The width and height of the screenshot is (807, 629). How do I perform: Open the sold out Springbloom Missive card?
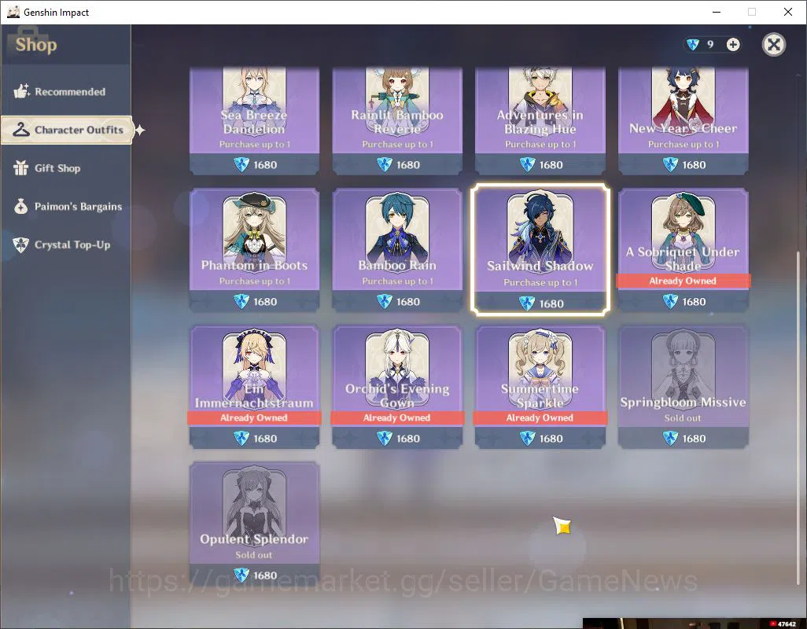coord(683,387)
